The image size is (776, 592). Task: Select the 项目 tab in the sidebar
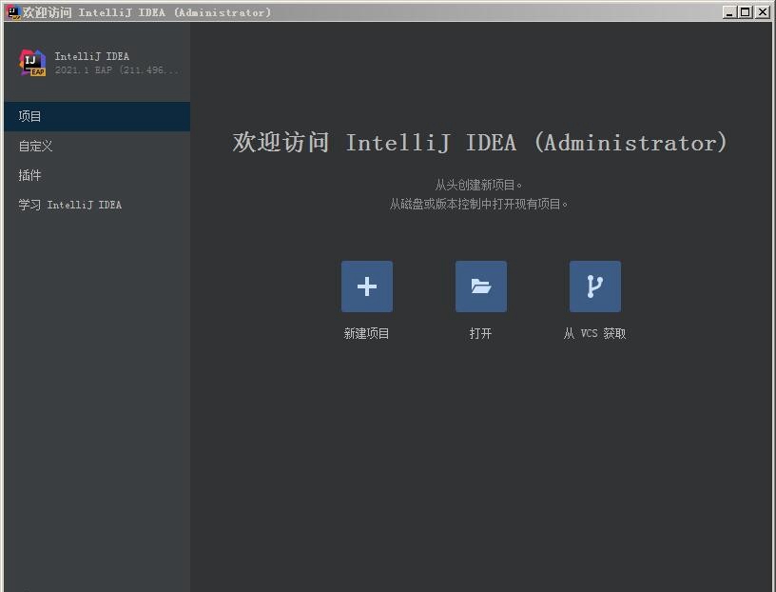pos(97,116)
